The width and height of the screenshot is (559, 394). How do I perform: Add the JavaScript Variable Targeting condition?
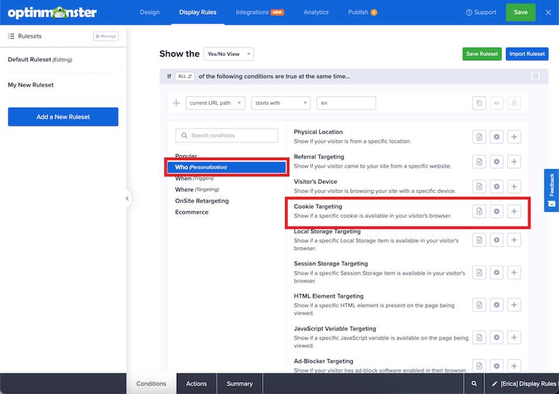(514, 337)
